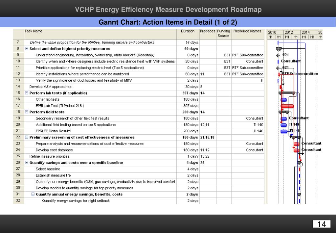Click task 'Establish measure life'
Image resolution: width=336 pixels, height=233 pixels.
[53, 175]
